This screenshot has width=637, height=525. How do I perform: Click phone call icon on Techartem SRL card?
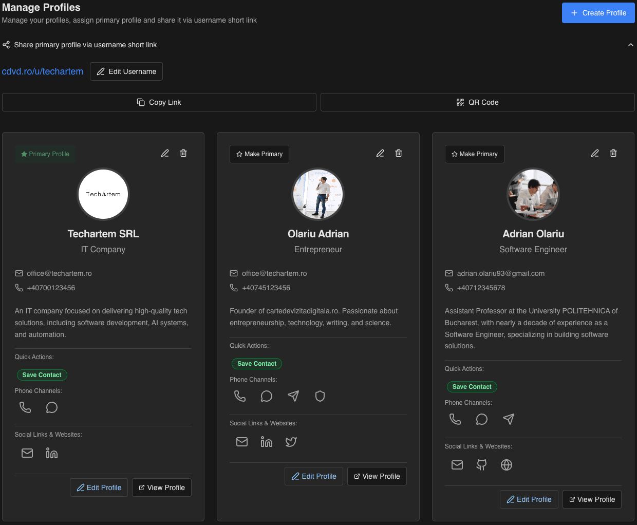[x=25, y=407]
